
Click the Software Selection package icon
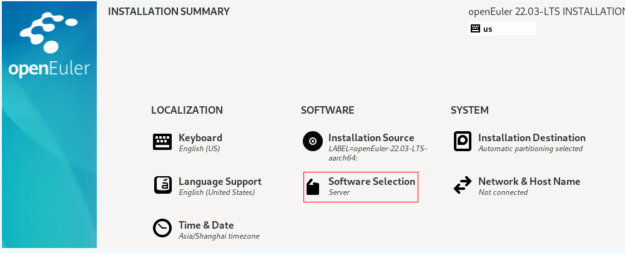click(312, 186)
